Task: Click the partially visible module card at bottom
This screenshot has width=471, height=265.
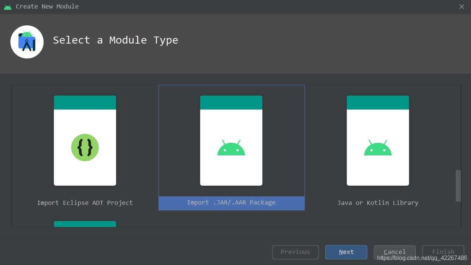Action: tap(85, 224)
